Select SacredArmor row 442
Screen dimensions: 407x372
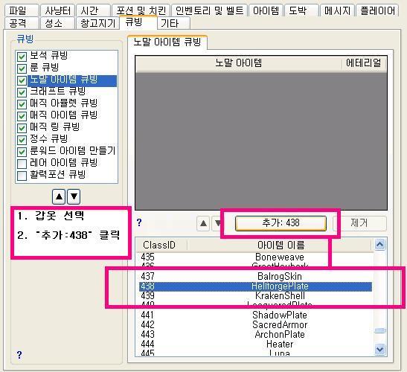255,324
